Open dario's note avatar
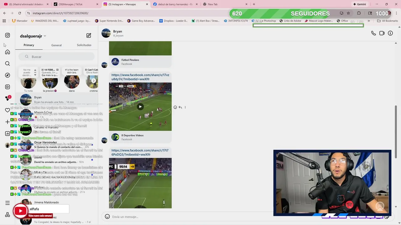Screen dimensions: 401x225 (72, 82)
